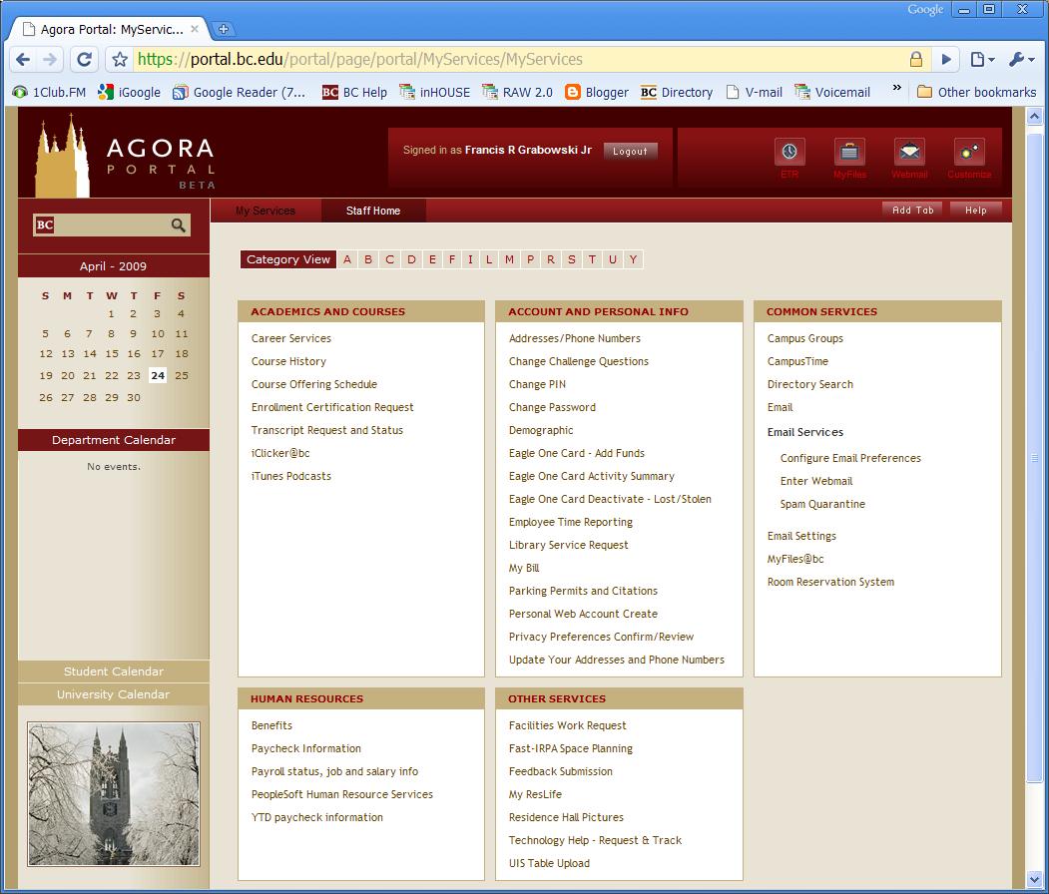This screenshot has height=894, width=1049.
Task: Click the Add Tab button
Action: [x=912, y=210]
